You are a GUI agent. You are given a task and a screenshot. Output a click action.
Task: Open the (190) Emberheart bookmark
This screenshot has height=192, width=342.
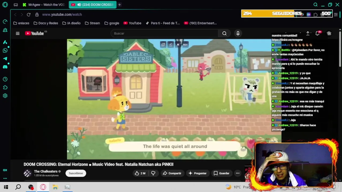[200, 23]
